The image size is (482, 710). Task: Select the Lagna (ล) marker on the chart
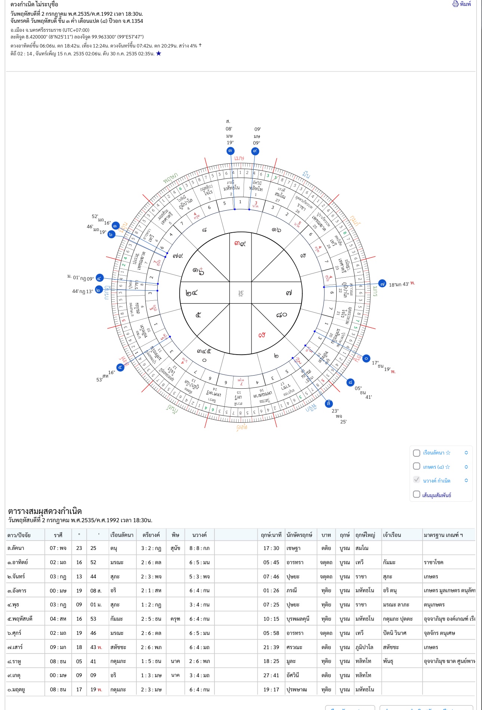click(328, 403)
